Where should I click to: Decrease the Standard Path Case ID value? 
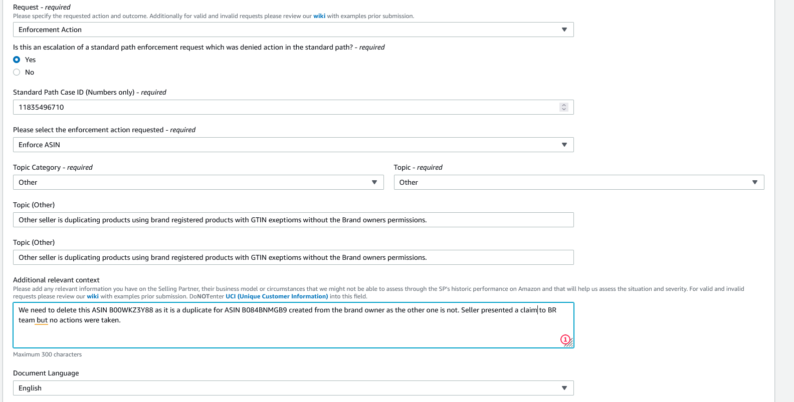point(564,109)
